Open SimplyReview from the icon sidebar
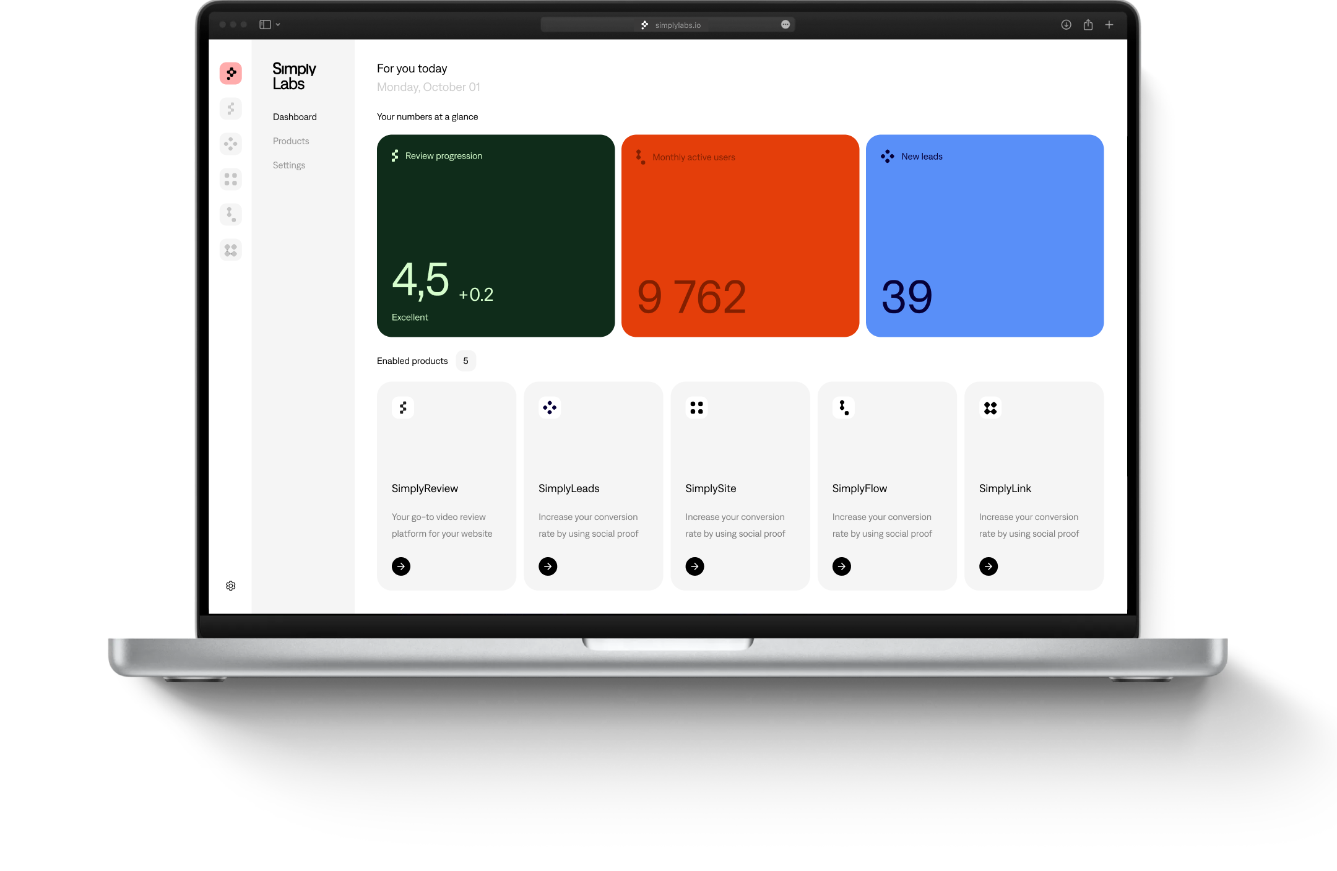The width and height of the screenshot is (1337, 871). tap(231, 108)
